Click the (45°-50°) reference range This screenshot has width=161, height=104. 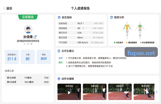tap(99, 23)
